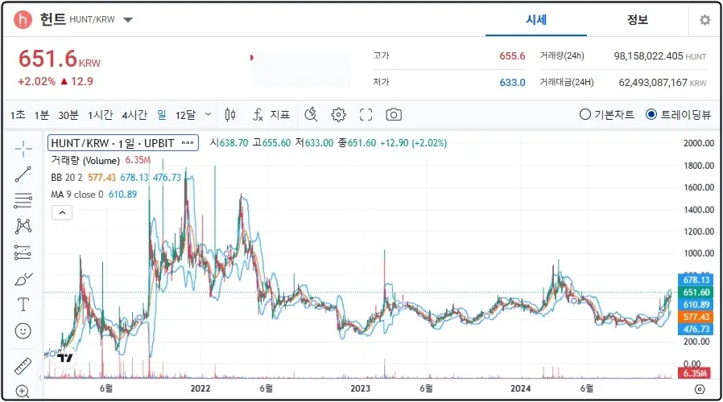Open chart settings gear in toolbar

tap(338, 115)
